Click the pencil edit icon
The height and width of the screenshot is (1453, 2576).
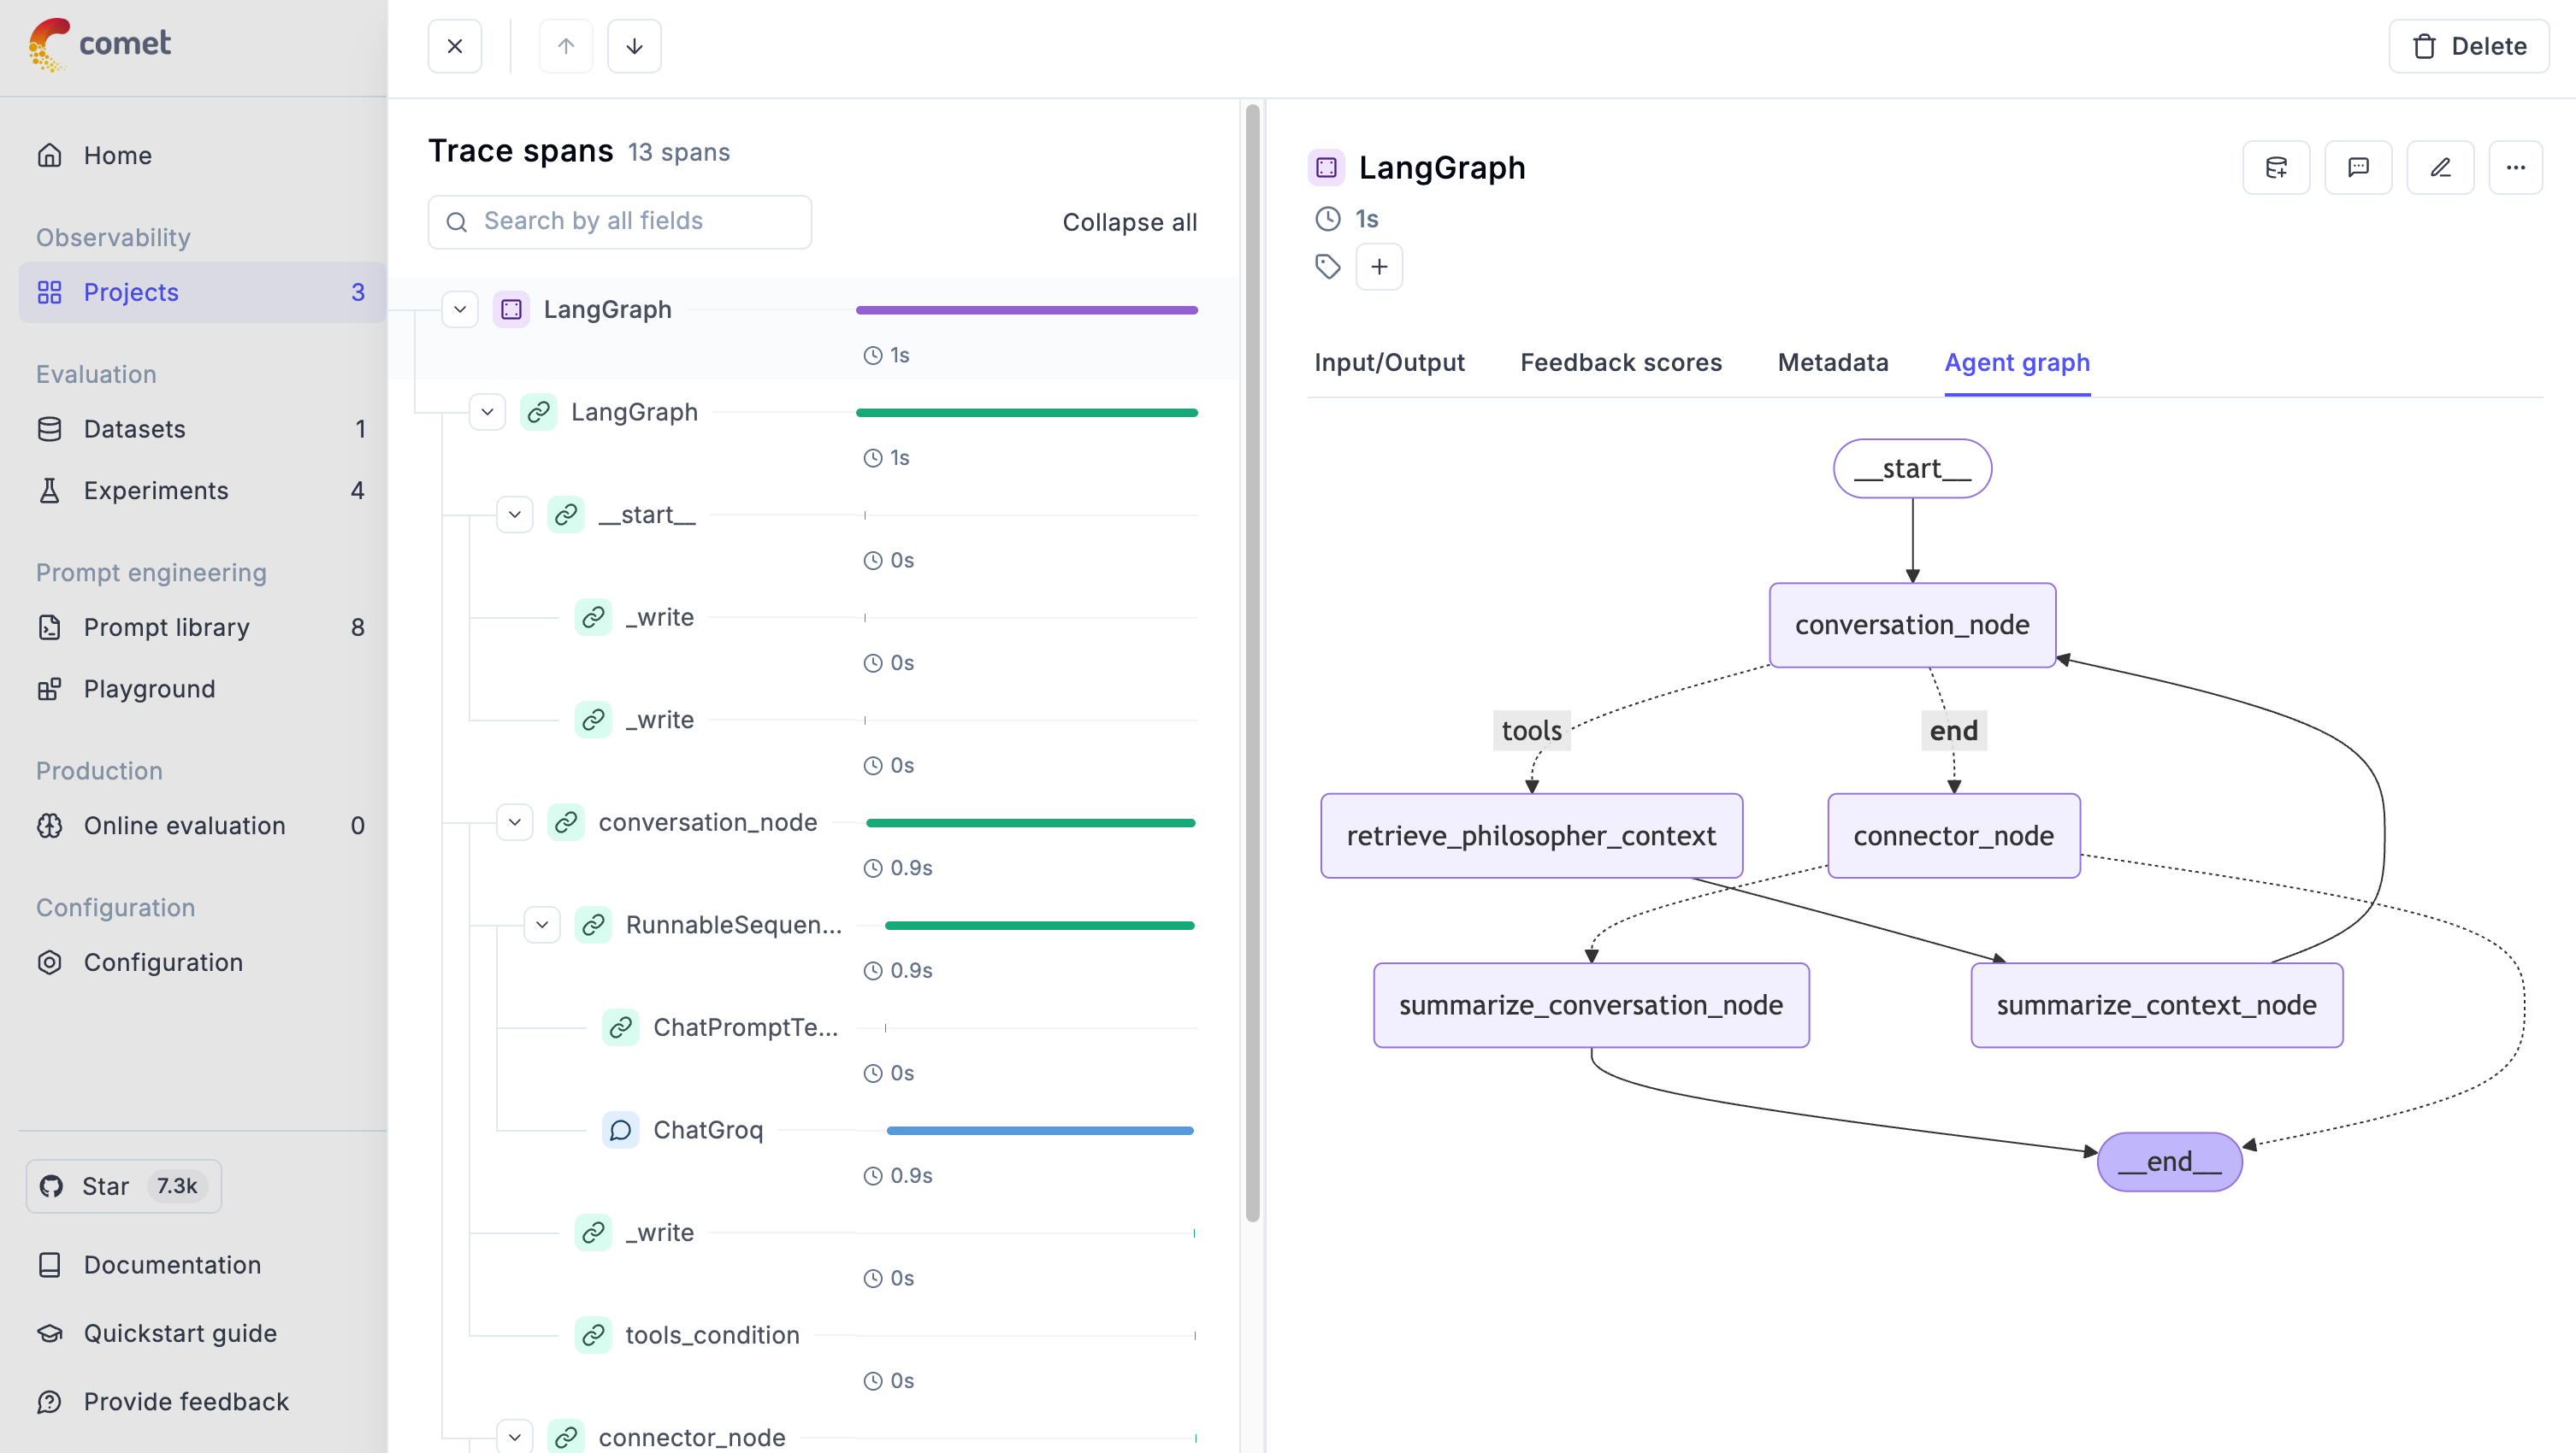2440,167
